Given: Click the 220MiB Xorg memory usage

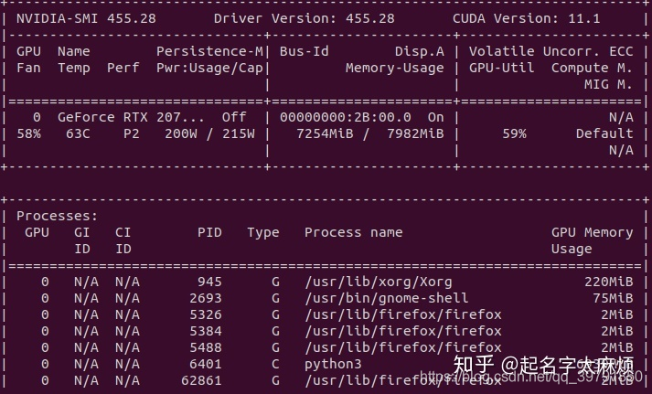Looking at the screenshot, I should [x=609, y=282].
